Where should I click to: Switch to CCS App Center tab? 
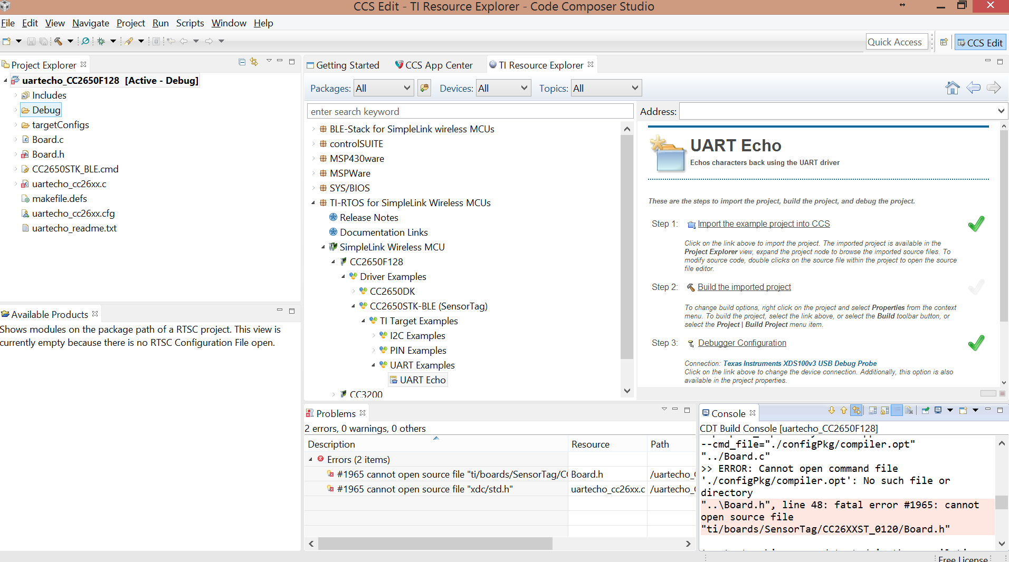click(x=434, y=65)
